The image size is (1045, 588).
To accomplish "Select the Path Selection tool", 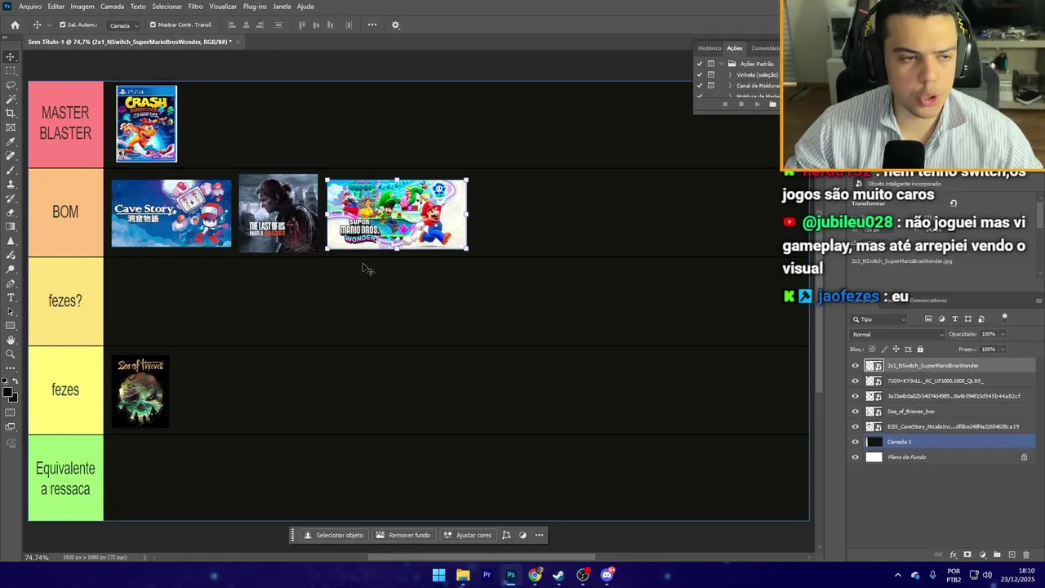I will tap(11, 312).
